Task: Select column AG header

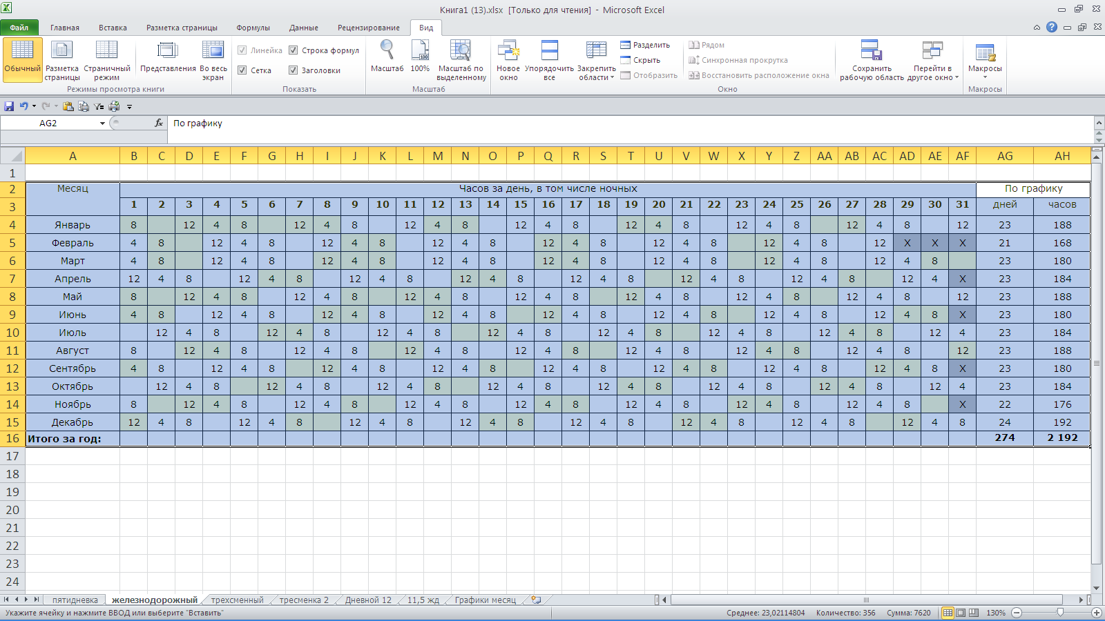Action: (1005, 156)
